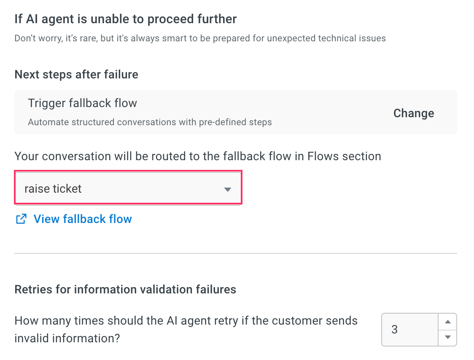Click the 'How many times should' question text
This screenshot has height=360, width=474.
186,321
